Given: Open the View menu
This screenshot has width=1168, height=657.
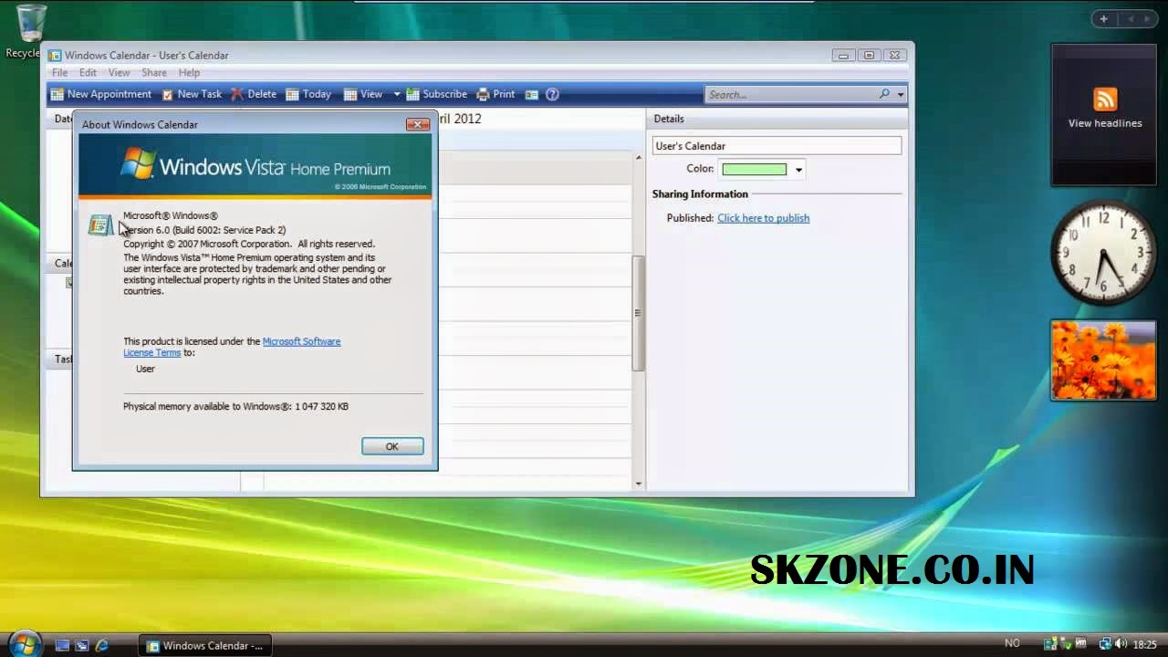Looking at the screenshot, I should click(x=120, y=73).
